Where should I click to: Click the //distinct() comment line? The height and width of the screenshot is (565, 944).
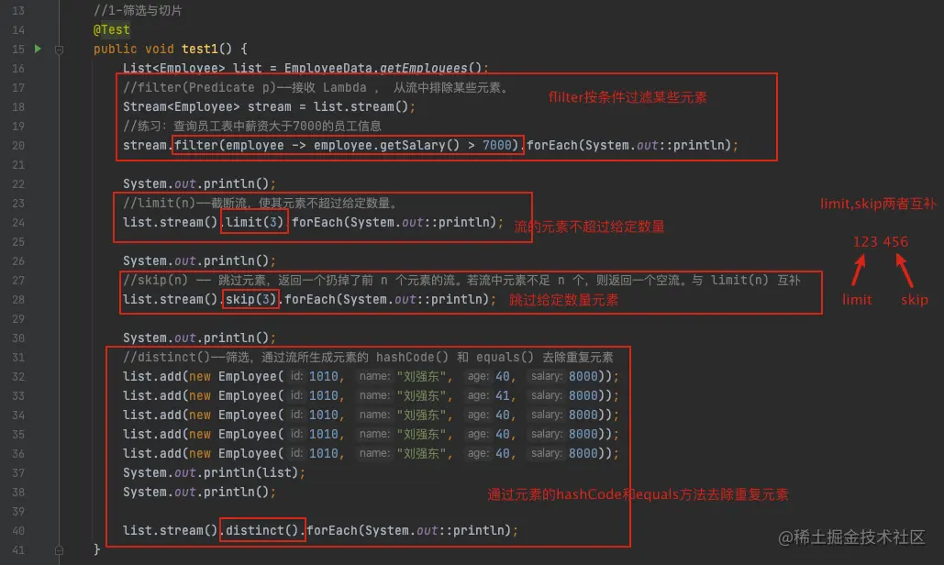368,357
